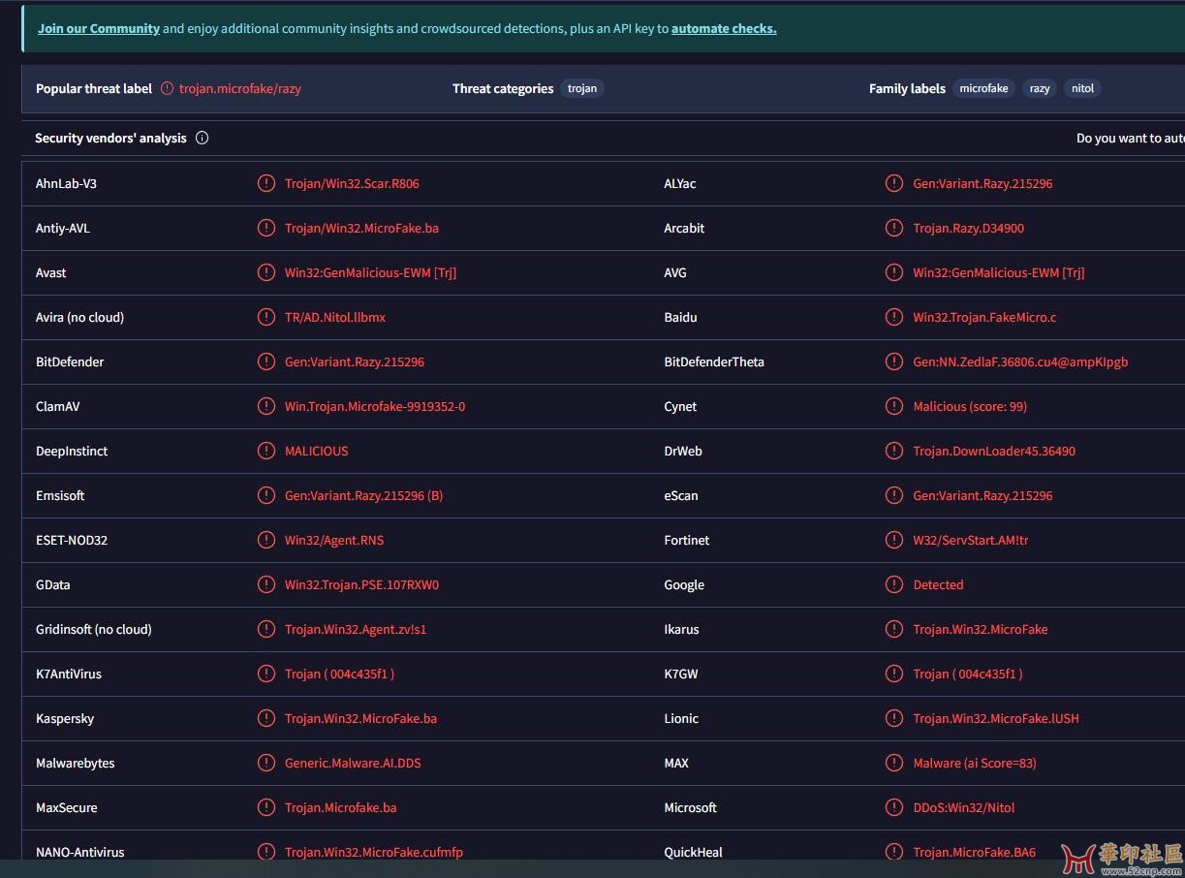Click the alert icon beside Win32.Trojan.PSE.107RXW0
Viewport: 1185px width, 878px height.
click(266, 584)
